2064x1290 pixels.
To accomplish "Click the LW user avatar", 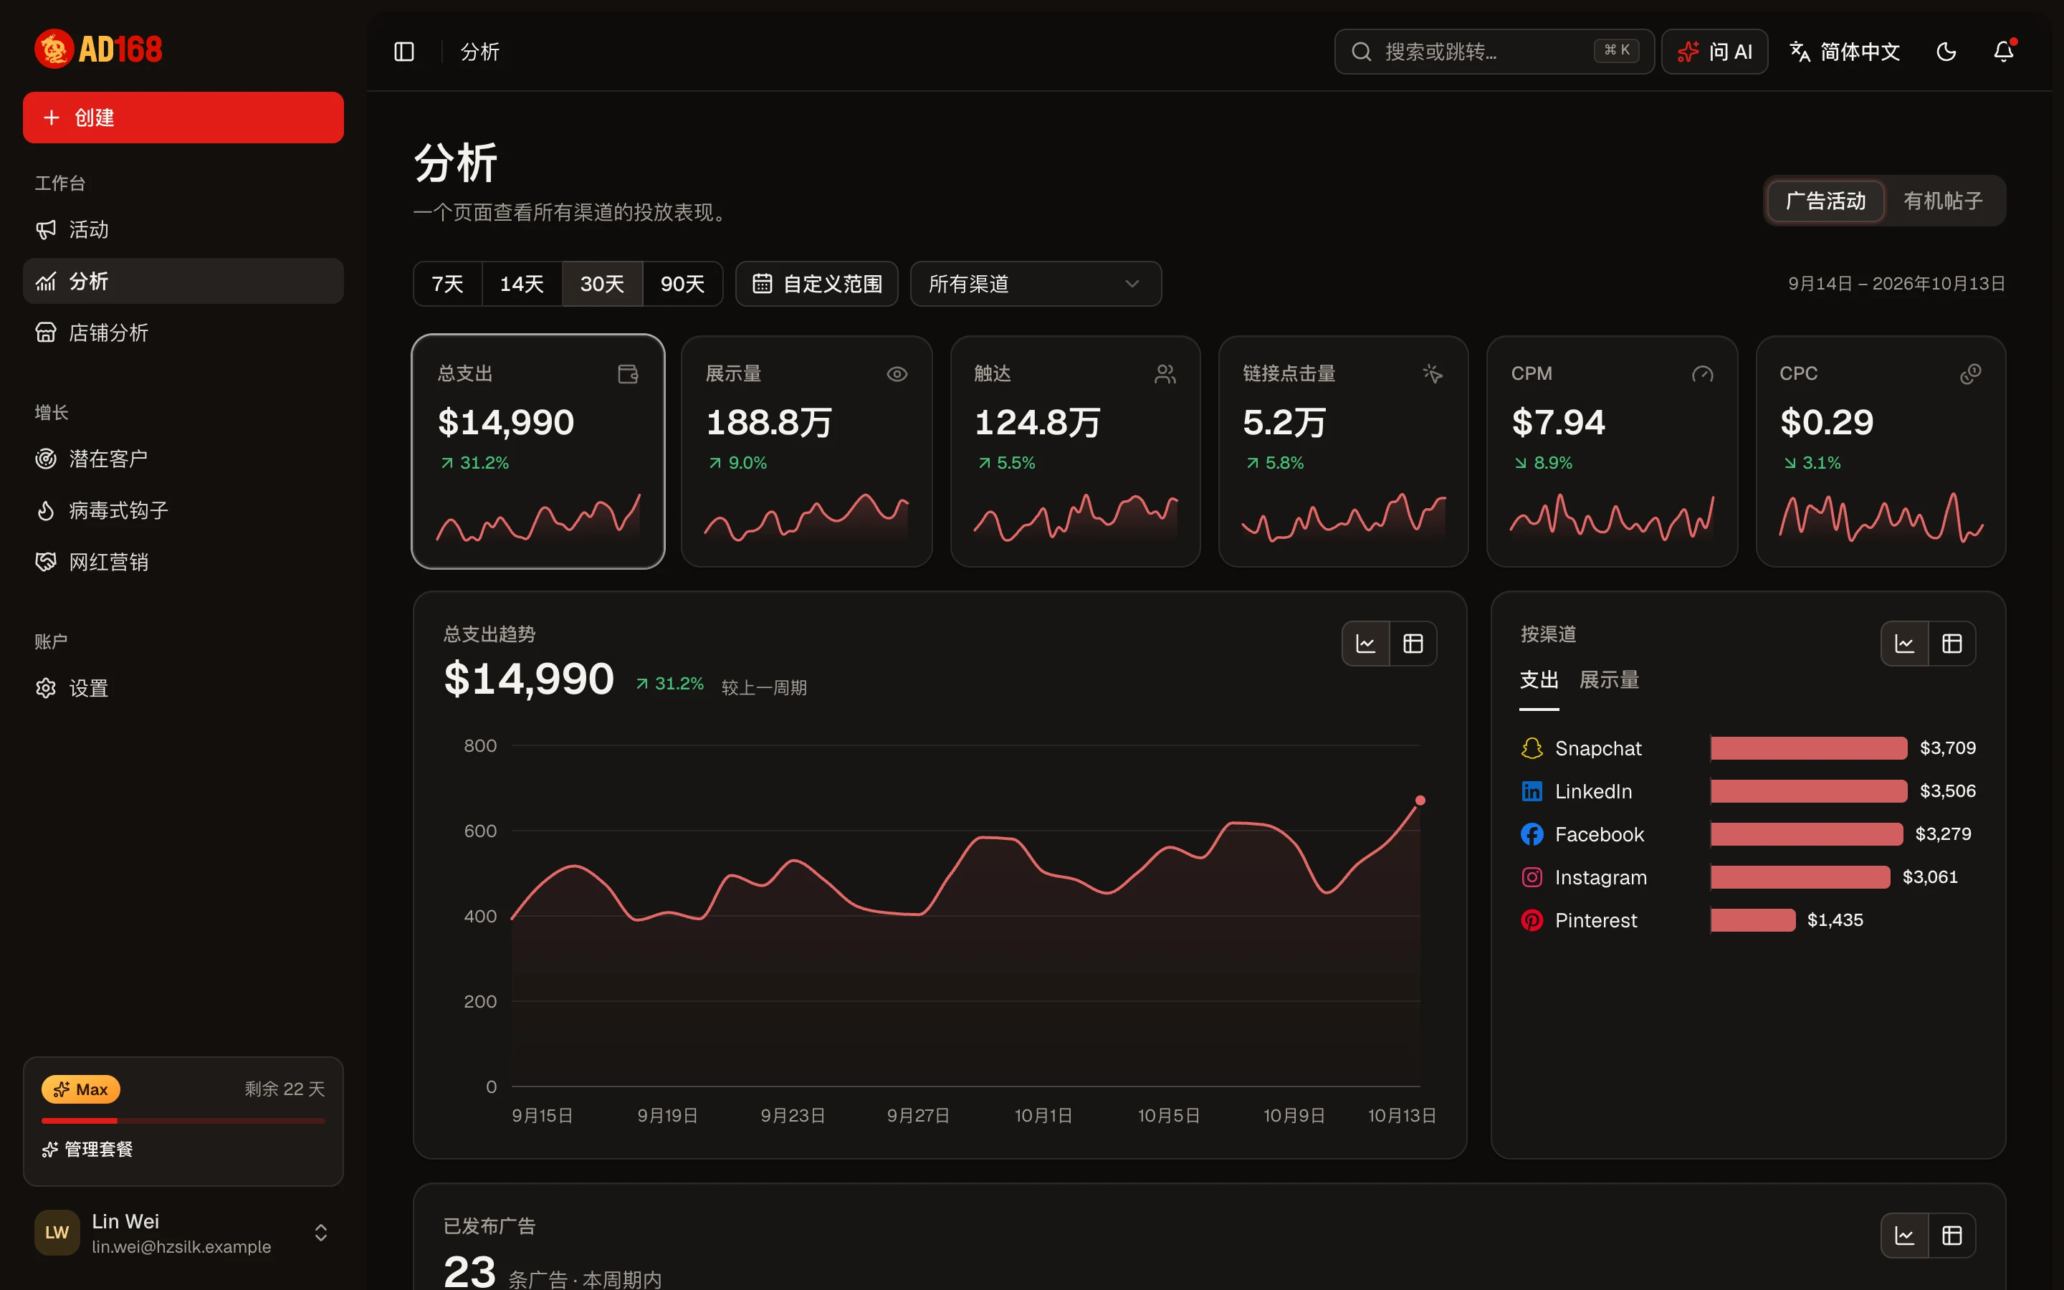I will [x=57, y=1232].
